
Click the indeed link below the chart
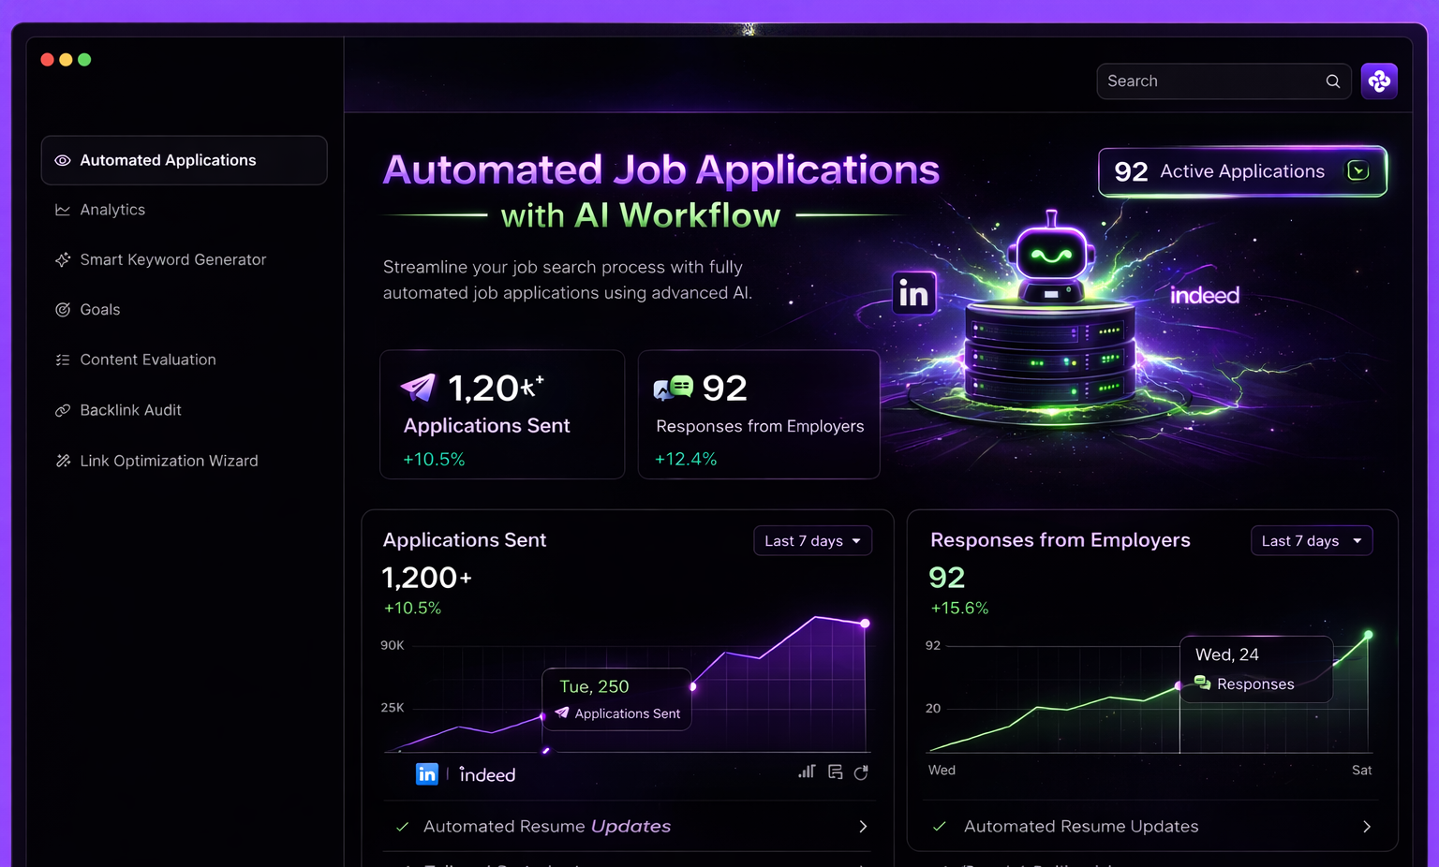487,774
